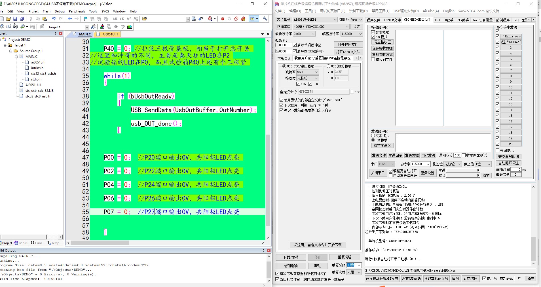
Task: Unindent the selected lines icon
Action: pos(122,19)
